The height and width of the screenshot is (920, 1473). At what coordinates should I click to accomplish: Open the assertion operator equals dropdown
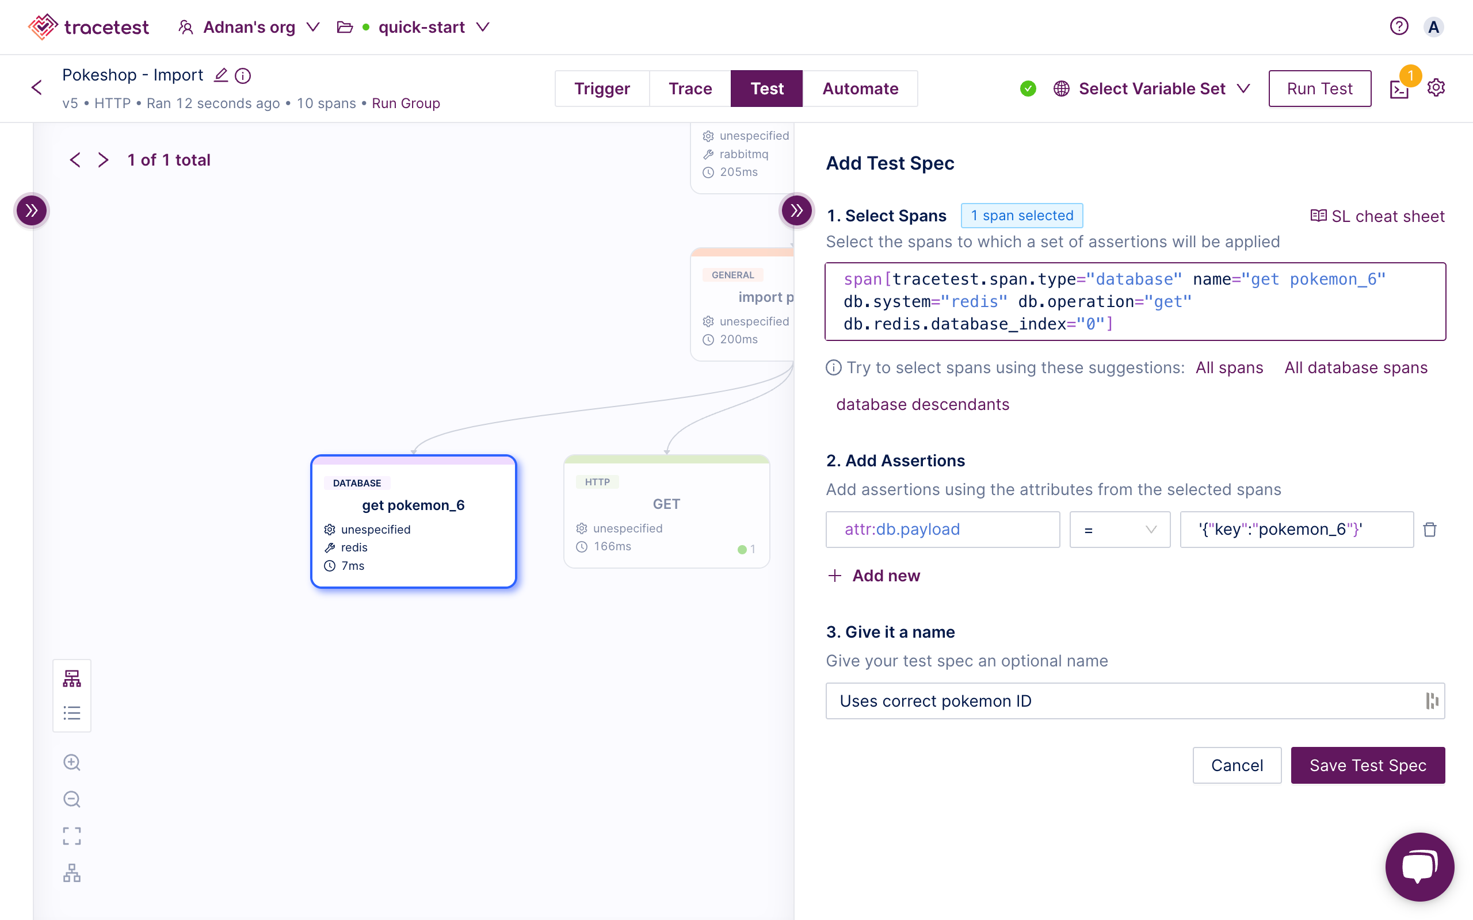click(x=1120, y=530)
